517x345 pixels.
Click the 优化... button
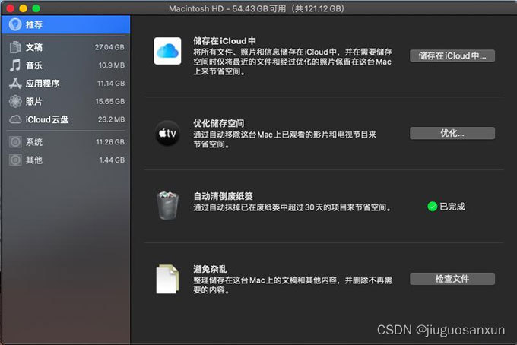[452, 133]
